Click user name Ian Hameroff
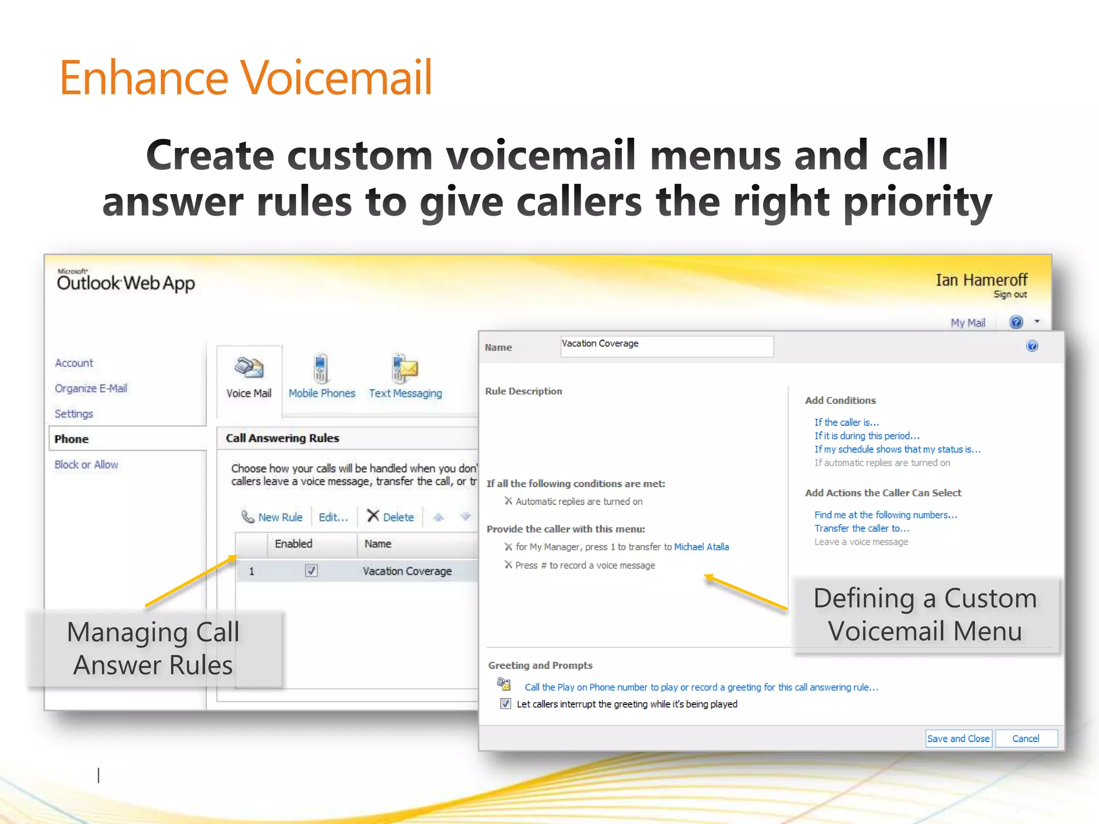The image size is (1099, 824). click(981, 280)
